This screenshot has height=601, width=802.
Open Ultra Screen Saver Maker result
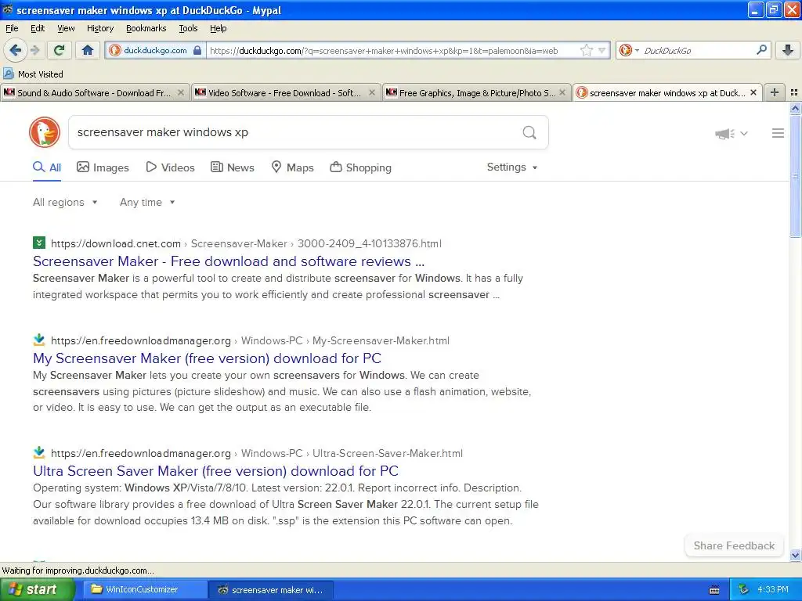coord(216,470)
